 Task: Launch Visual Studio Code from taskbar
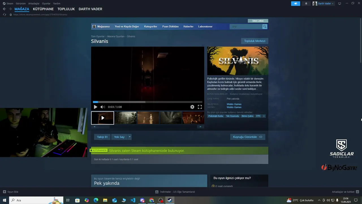tap(133, 200)
